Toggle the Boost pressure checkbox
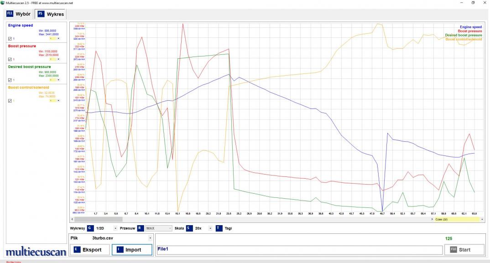The image size is (490, 263). pos(10,59)
